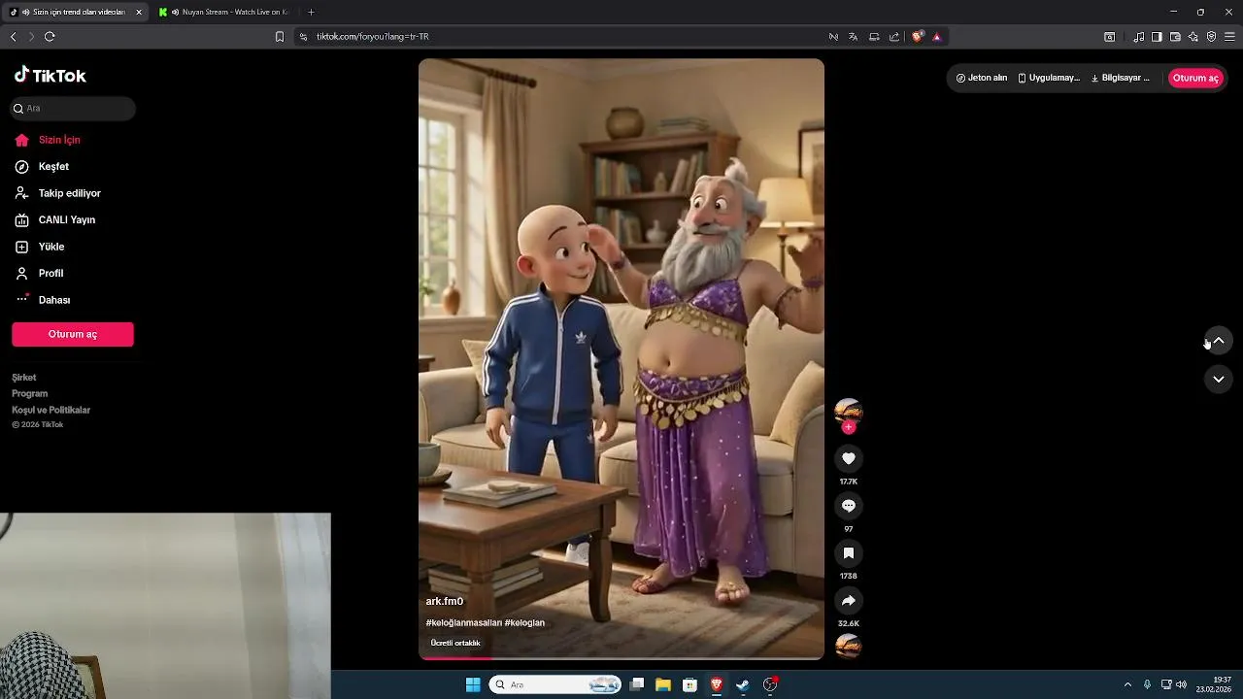The width and height of the screenshot is (1243, 699).
Task: Open Brave VPN shield icon
Action: coord(1211,37)
